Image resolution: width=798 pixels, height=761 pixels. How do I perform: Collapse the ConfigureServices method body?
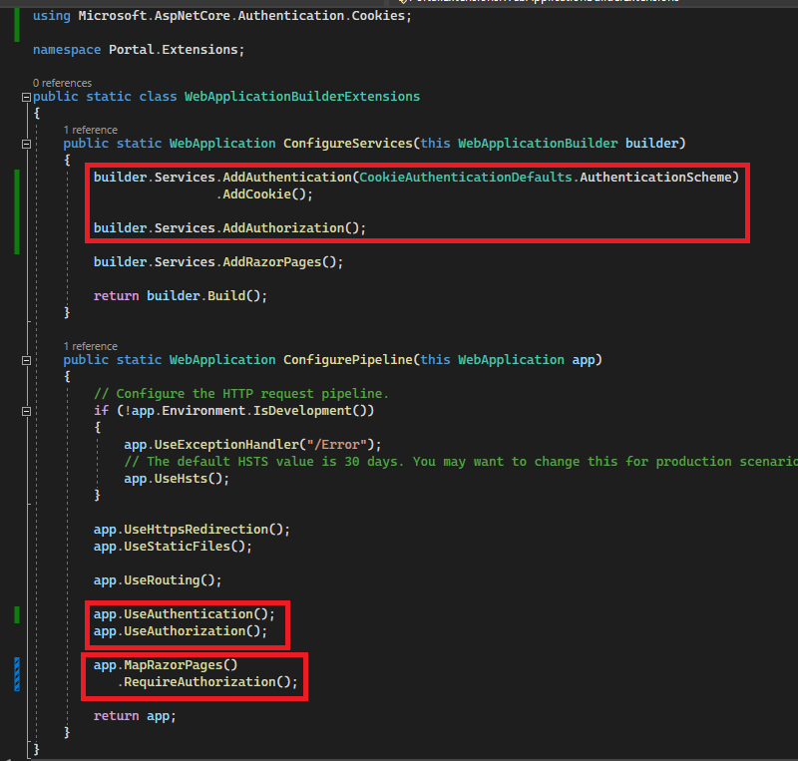pyautogui.click(x=25, y=143)
